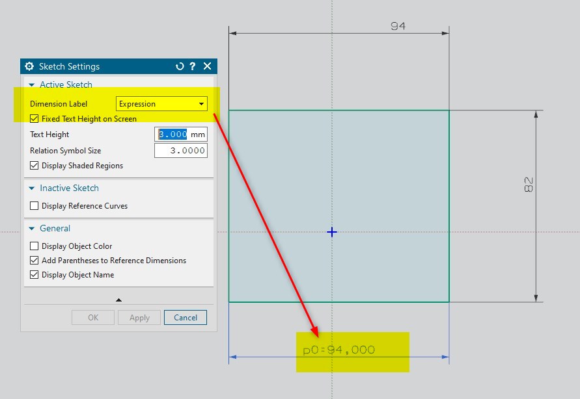Collapse the Inactive Sketch section
The width and height of the screenshot is (580, 399).
point(32,188)
